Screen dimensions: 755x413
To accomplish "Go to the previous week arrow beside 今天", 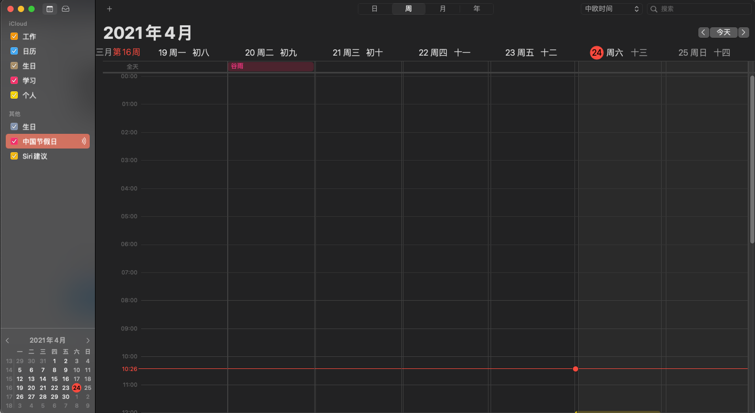I will coord(704,33).
